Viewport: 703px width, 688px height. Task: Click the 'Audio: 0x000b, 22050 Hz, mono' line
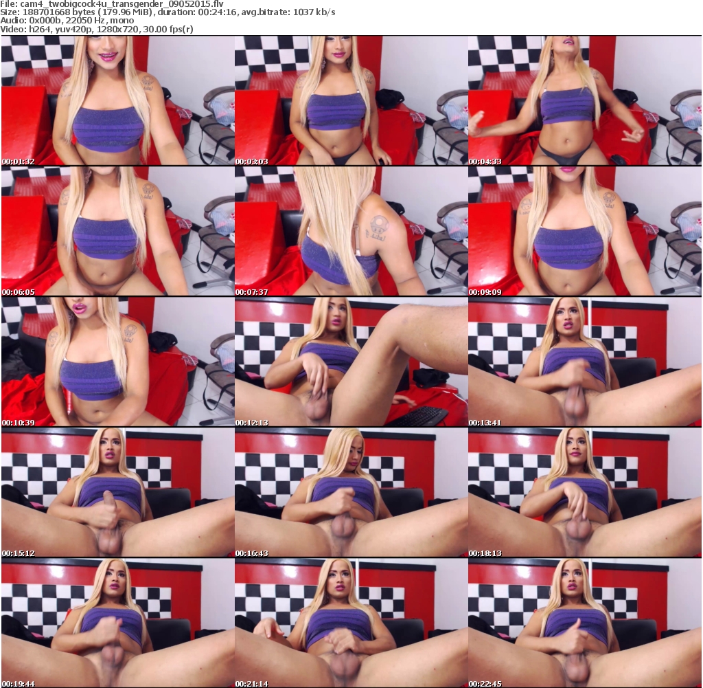click(67, 21)
